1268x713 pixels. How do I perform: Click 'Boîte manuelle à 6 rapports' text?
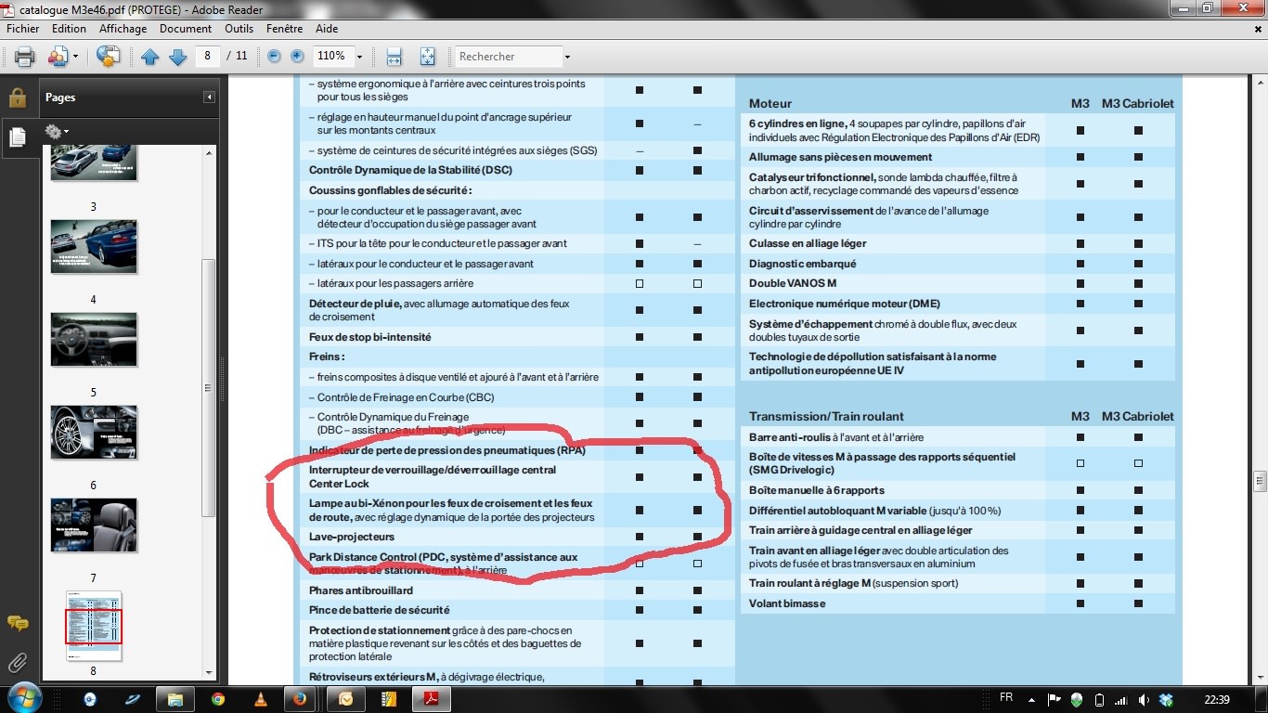coord(817,490)
